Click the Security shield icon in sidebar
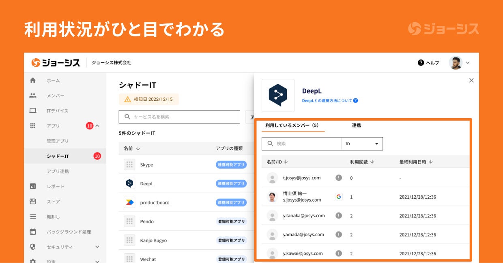Viewport: 503px width, 263px height. coord(33,247)
